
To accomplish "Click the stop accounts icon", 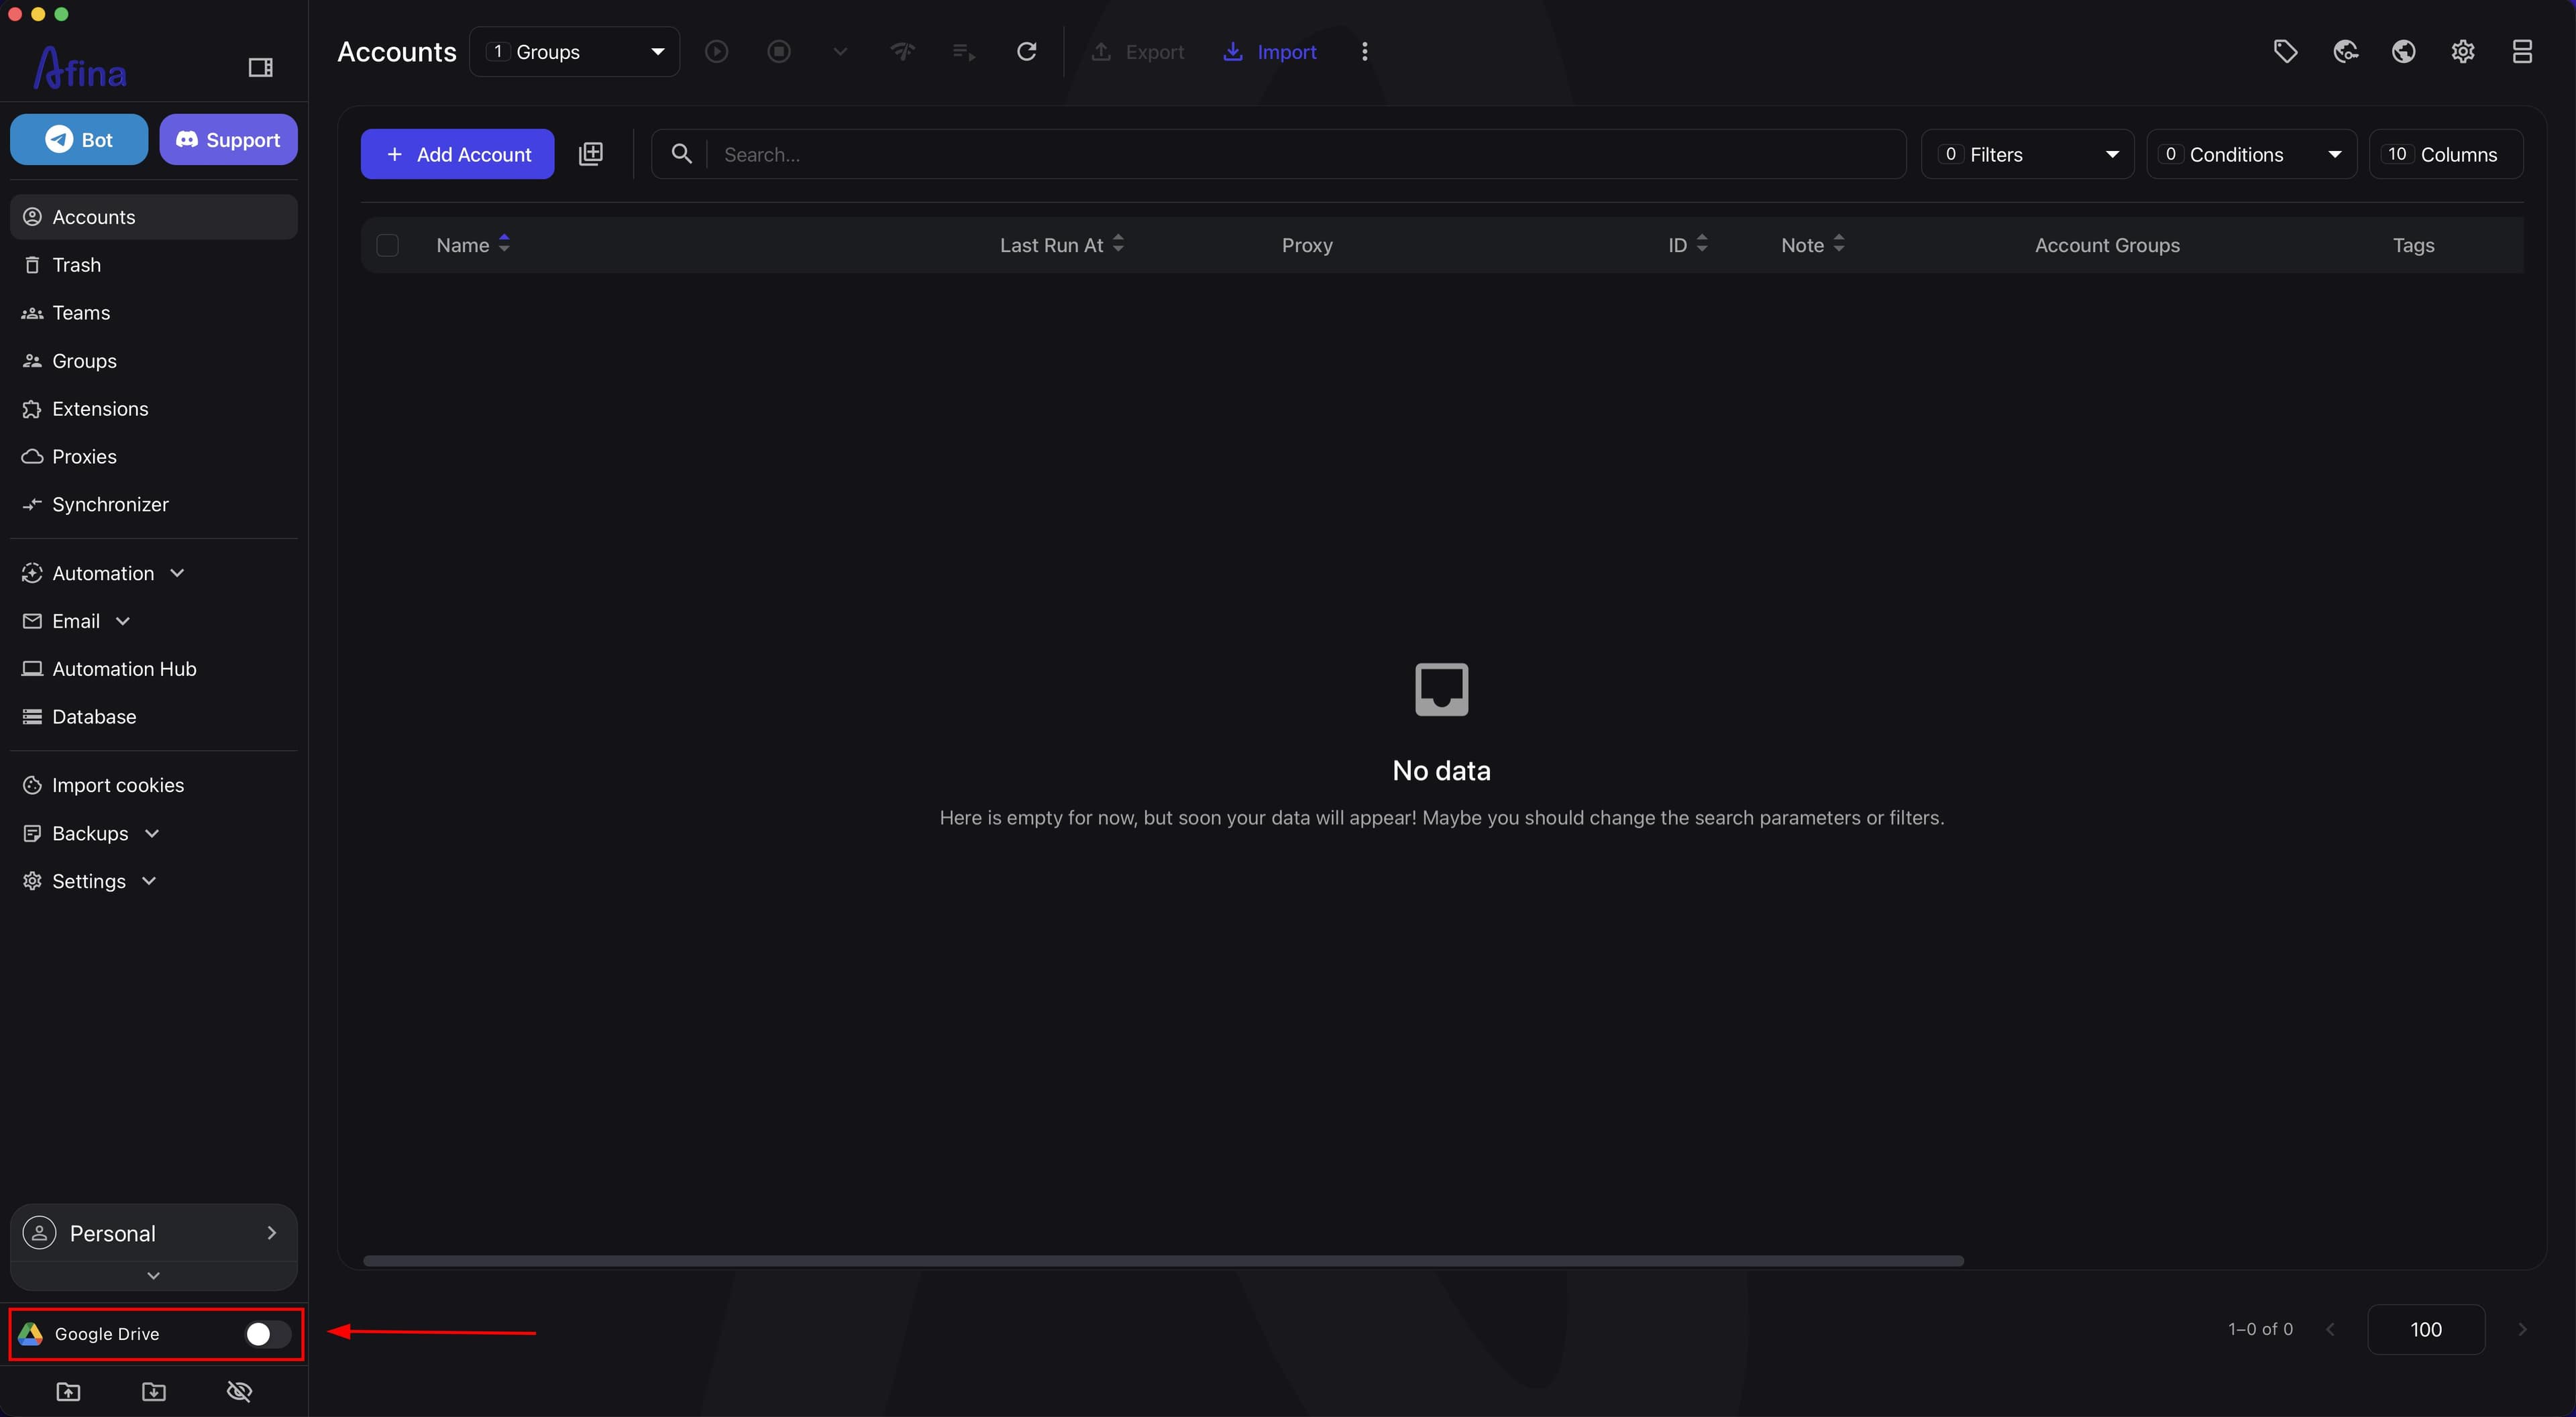I will tap(779, 52).
